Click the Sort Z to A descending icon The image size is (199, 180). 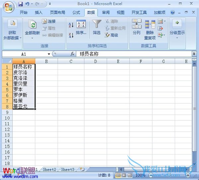point(71,35)
